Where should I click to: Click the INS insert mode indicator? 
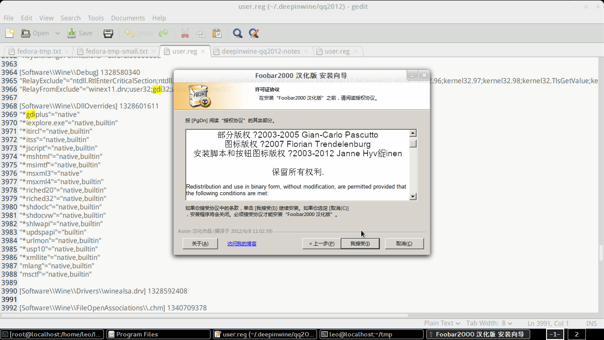591,324
